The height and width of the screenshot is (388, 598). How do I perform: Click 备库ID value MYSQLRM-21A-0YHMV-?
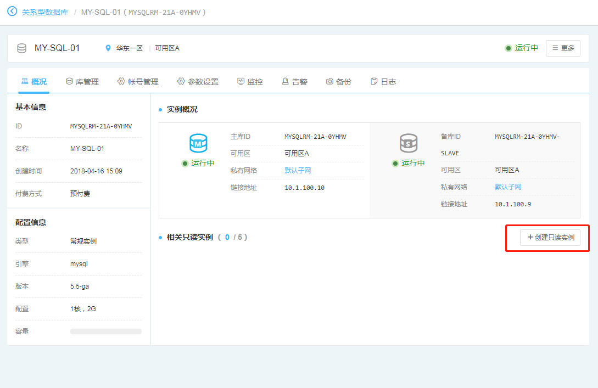(527, 137)
